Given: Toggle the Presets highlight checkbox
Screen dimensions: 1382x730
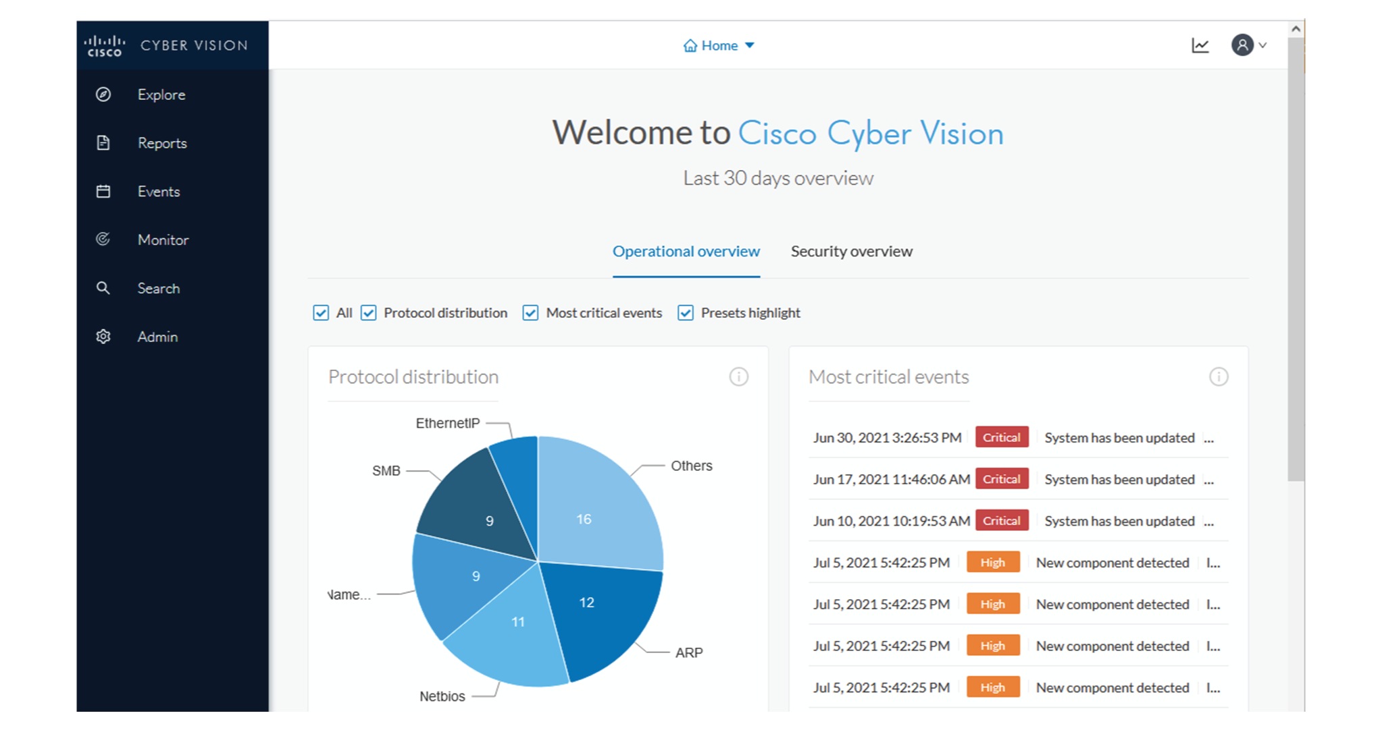Looking at the screenshot, I should tap(686, 312).
